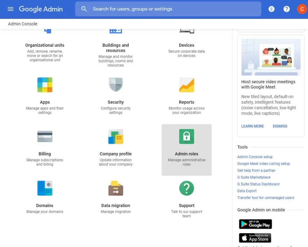Click 'Manage apps and their settings' description
Viewport: 308px width, 247px height.
pyautogui.click(x=45, y=110)
